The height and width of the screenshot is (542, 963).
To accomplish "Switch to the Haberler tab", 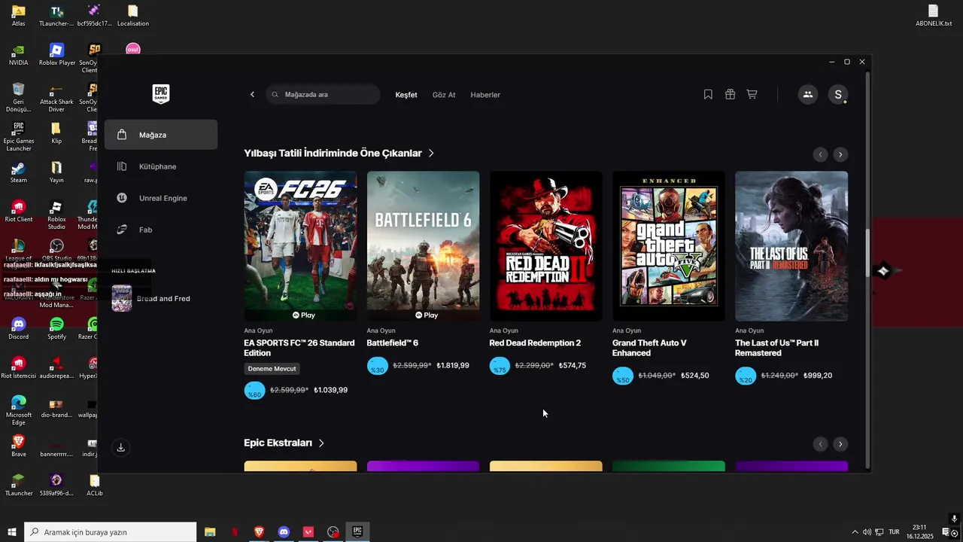I will tap(485, 95).
